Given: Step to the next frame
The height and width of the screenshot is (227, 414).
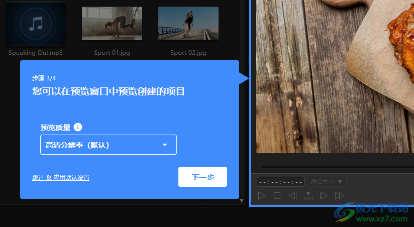Looking at the screenshot, I should click(324, 195).
